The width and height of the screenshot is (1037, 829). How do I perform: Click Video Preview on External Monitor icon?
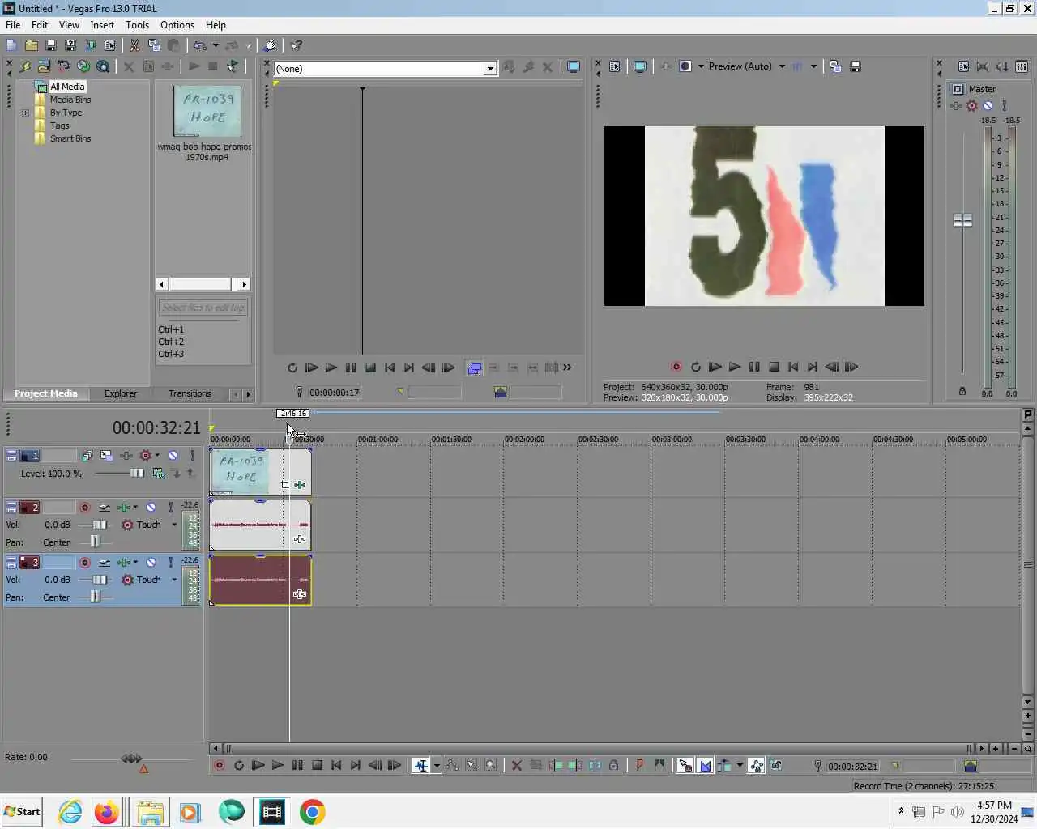640,66
